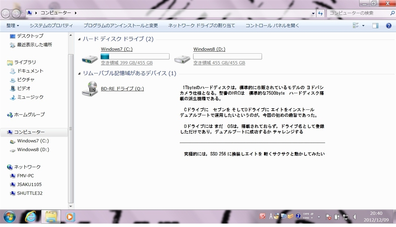This screenshot has width=396, height=227.
Task: Click the computer icon in the address bar
Action: click(29, 13)
